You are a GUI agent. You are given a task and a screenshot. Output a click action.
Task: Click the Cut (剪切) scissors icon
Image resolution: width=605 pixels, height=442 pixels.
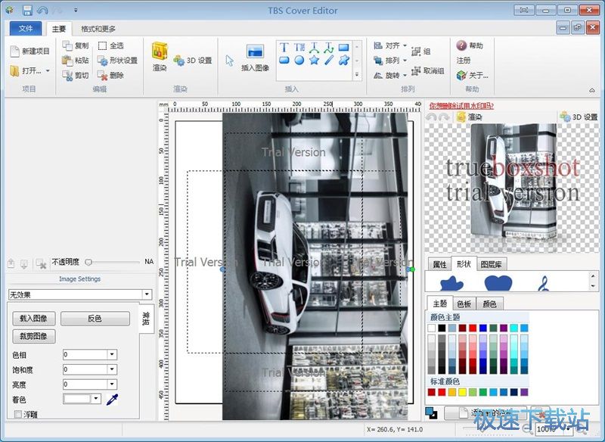[x=67, y=75]
